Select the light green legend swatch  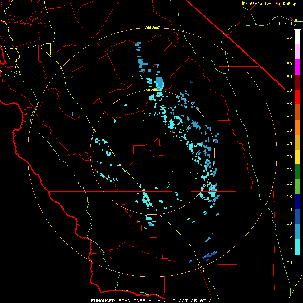pos(297,187)
